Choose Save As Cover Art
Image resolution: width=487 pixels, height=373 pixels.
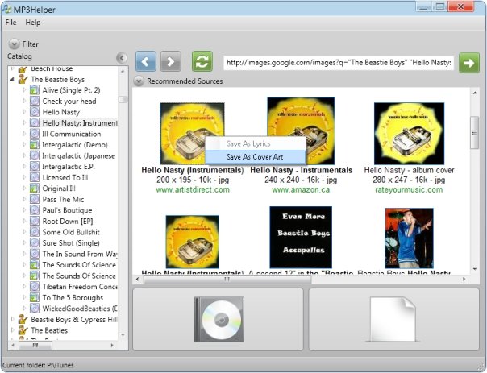coord(256,157)
